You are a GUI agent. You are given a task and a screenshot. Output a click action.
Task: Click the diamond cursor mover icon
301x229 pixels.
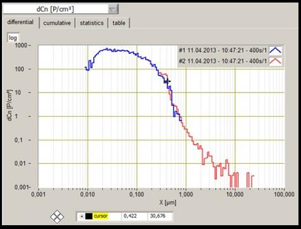pyautogui.click(x=57, y=216)
